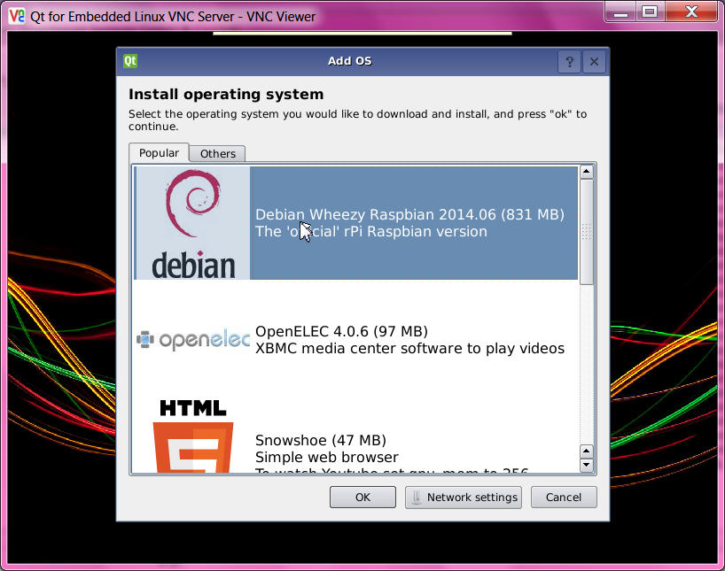The image size is (725, 571).
Task: Switch to the Popular tab
Action: 159,153
